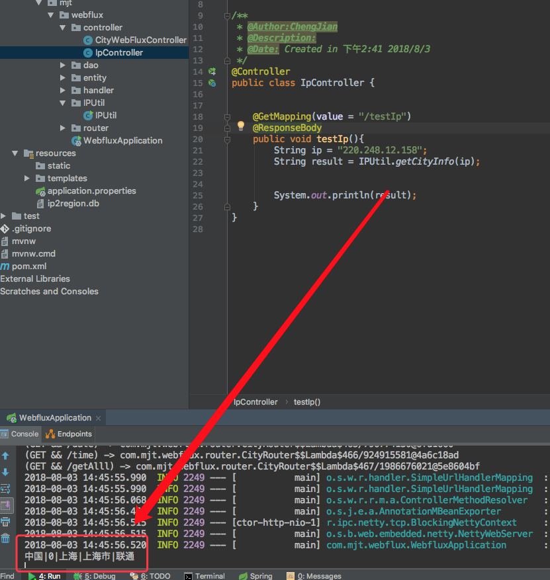Click the intention lightbulb icon on line 19
The width and height of the screenshot is (550, 580).
(x=240, y=126)
